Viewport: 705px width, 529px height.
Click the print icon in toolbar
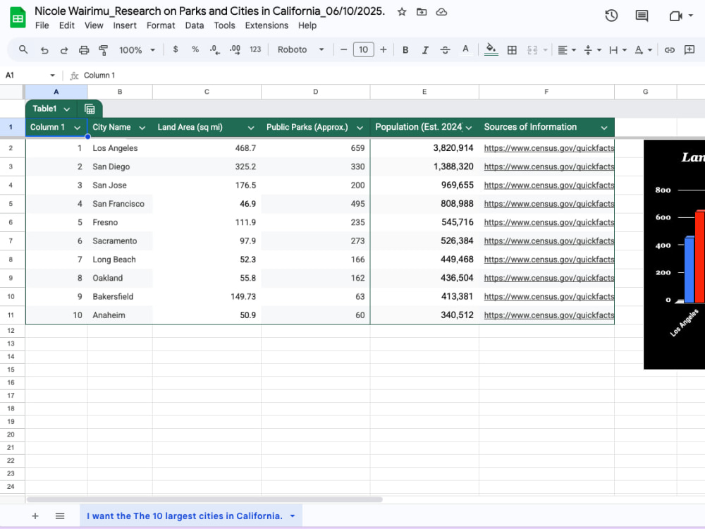pos(84,50)
